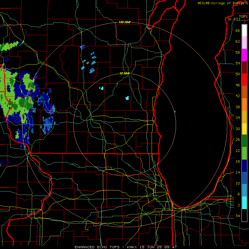Click the TH threshold legend label

point(238,216)
